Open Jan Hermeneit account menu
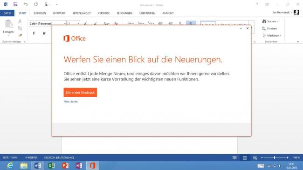Viewport: 303px width, 170px height. (x=282, y=13)
